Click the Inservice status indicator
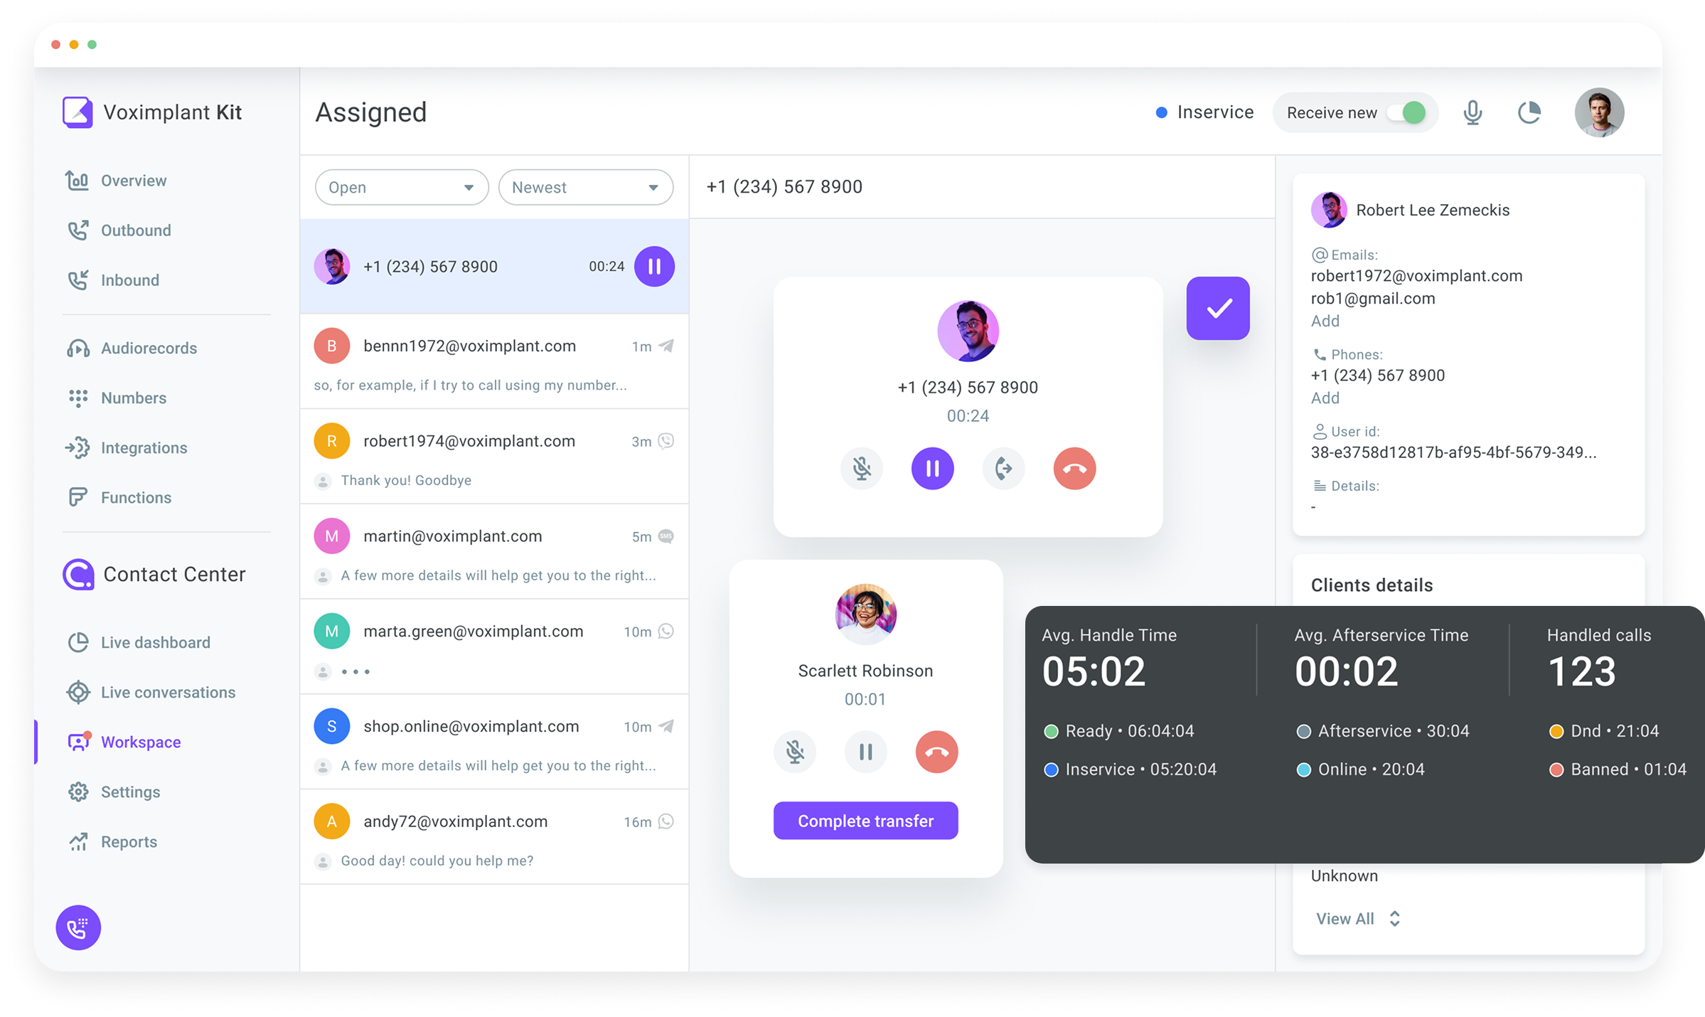This screenshot has height=1017, width=1705. coord(1205,112)
